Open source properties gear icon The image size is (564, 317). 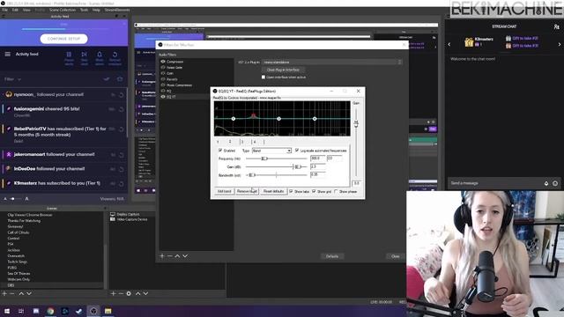(129, 293)
